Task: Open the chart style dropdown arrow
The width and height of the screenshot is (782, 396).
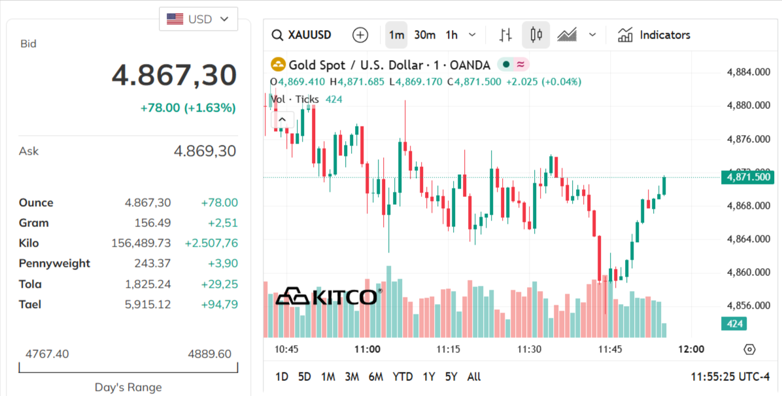Action: click(592, 35)
